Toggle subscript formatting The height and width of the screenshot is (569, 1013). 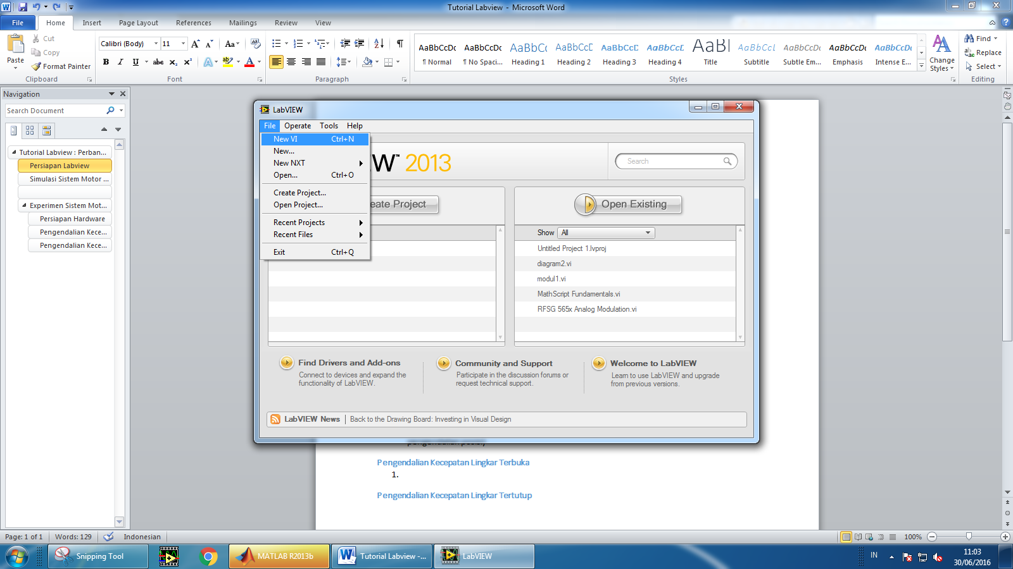pos(173,62)
